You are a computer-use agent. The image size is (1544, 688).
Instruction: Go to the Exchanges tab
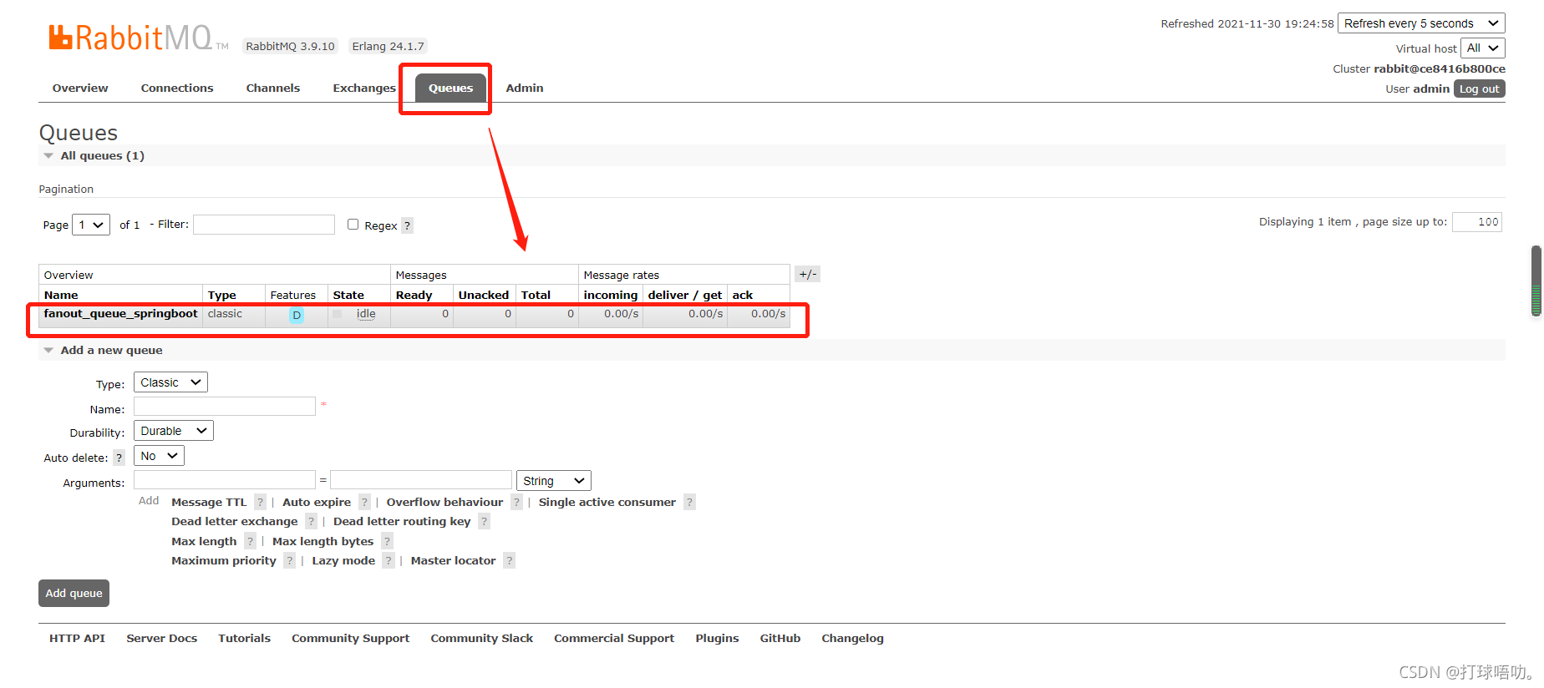(364, 88)
